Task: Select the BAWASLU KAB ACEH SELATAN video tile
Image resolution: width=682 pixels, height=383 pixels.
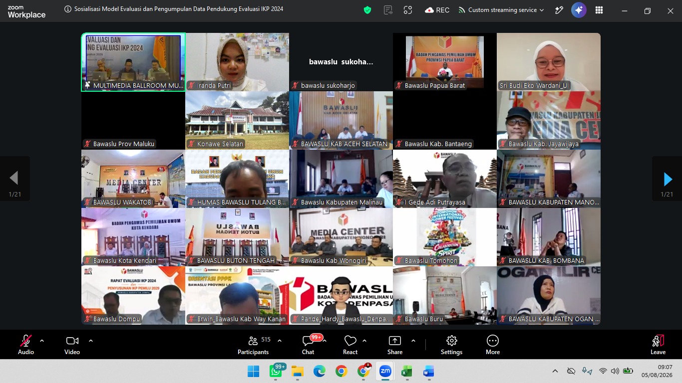Action: pos(341,120)
